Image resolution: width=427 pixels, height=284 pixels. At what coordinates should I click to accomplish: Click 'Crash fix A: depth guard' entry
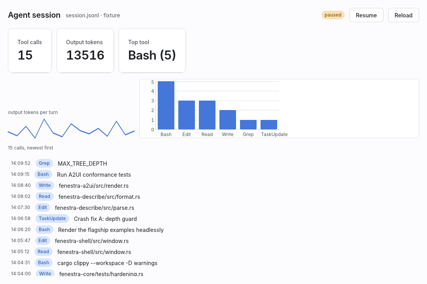point(106,219)
